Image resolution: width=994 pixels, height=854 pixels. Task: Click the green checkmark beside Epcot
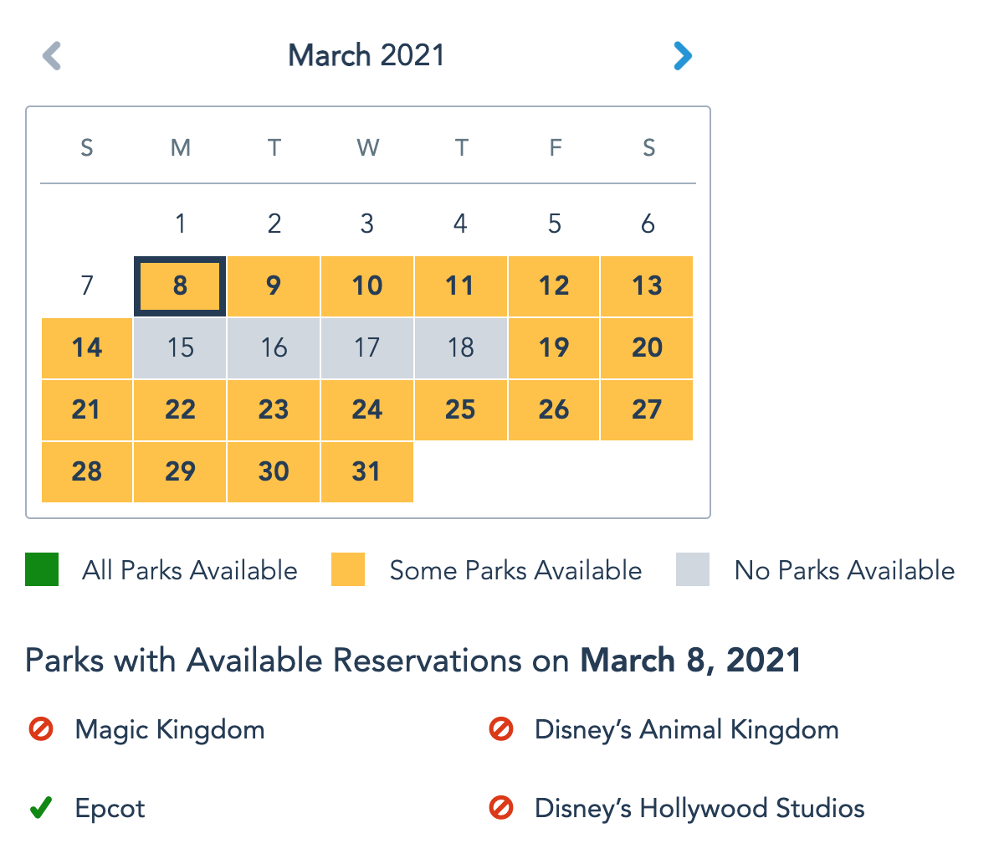point(40,808)
